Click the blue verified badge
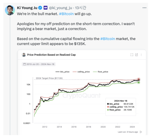The height and width of the screenshot is (140, 156). tap(41, 8)
